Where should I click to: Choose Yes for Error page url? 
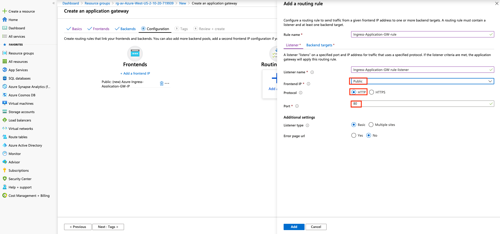(354, 135)
